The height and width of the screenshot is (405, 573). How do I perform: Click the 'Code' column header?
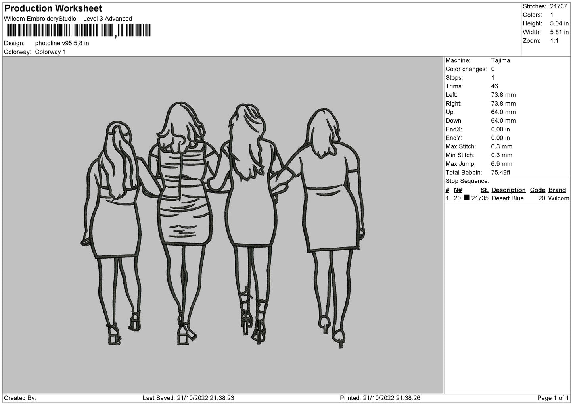tap(537, 190)
